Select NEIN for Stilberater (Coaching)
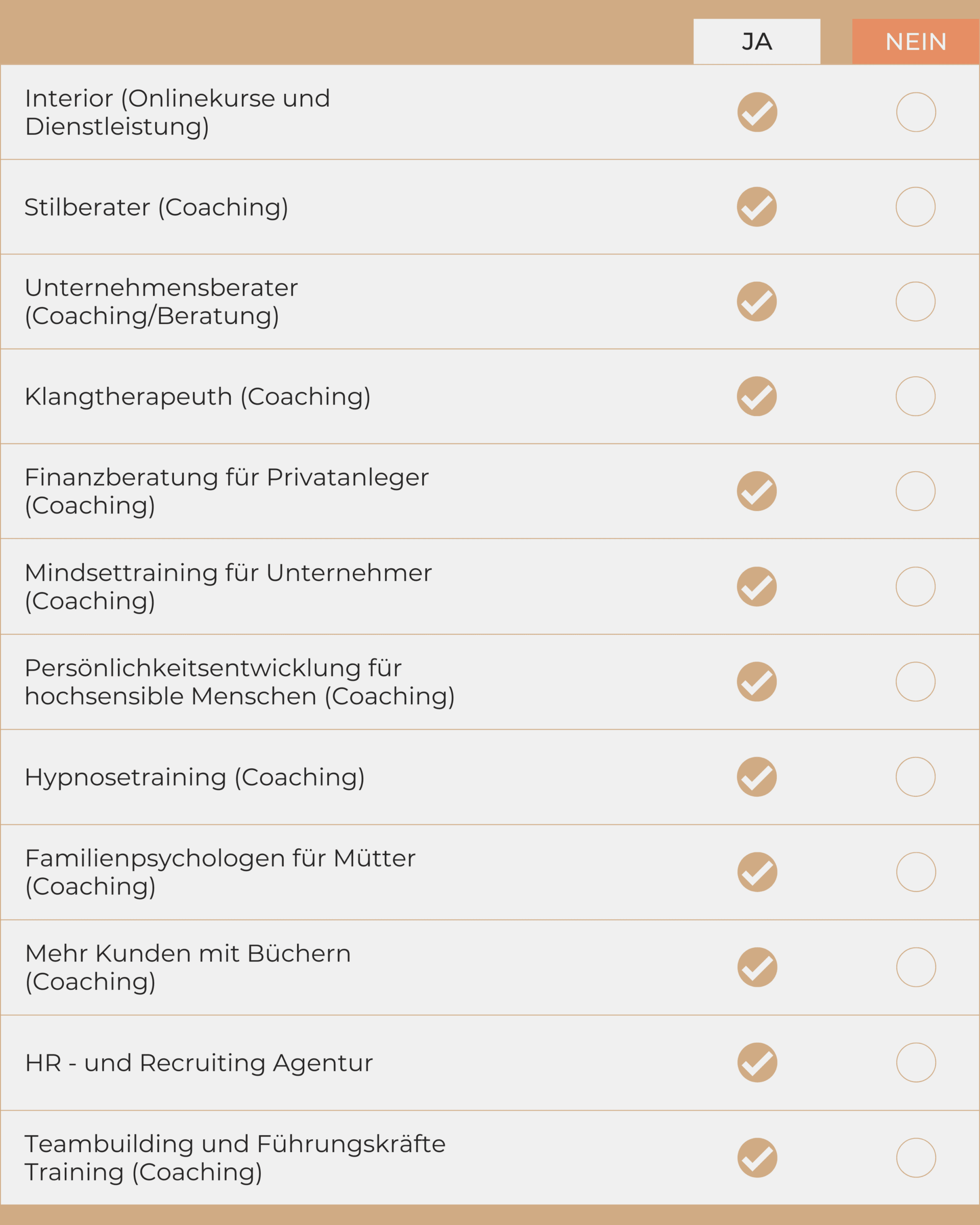The image size is (980, 1225). (x=915, y=207)
